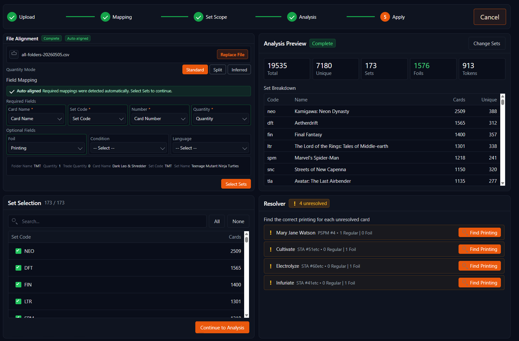This screenshot has width=519, height=341.
Task: Go to the Apply step
Action: [x=393, y=17]
